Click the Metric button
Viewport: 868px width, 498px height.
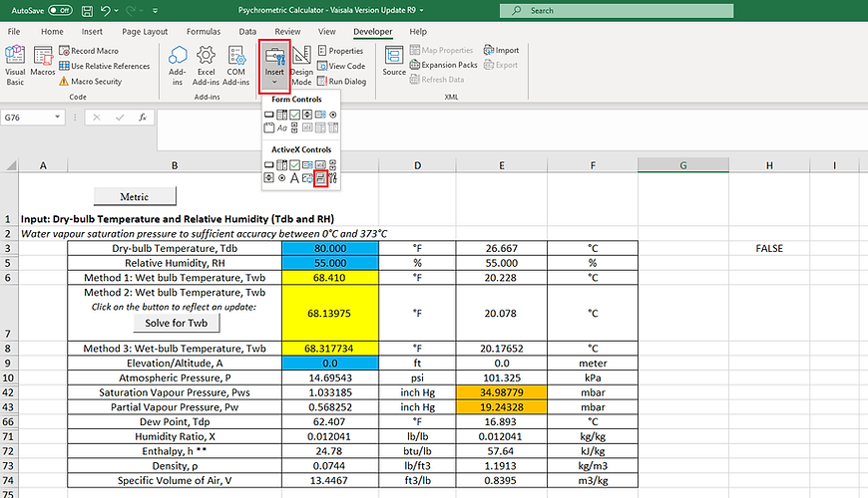pos(135,196)
